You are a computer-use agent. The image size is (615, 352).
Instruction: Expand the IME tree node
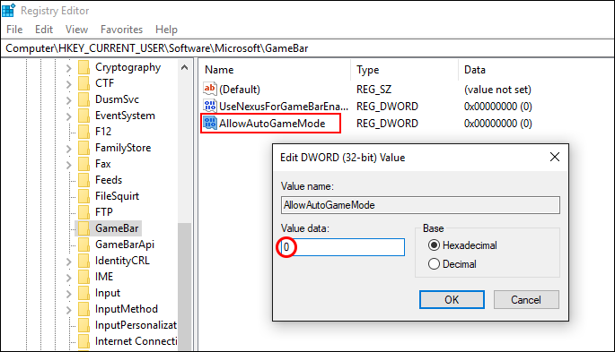click(x=68, y=278)
